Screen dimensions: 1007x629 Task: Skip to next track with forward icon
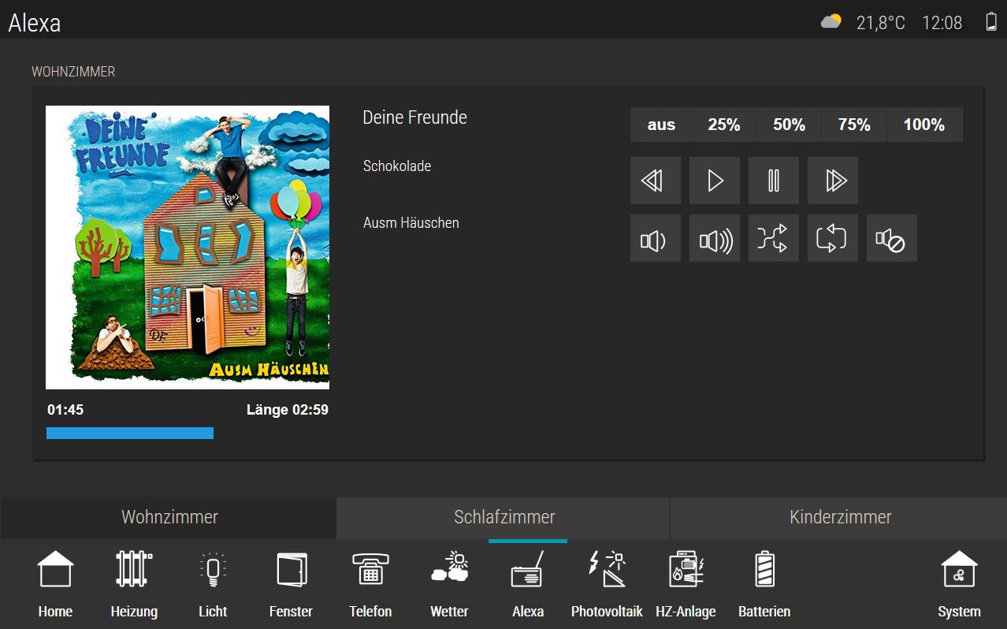click(x=832, y=181)
